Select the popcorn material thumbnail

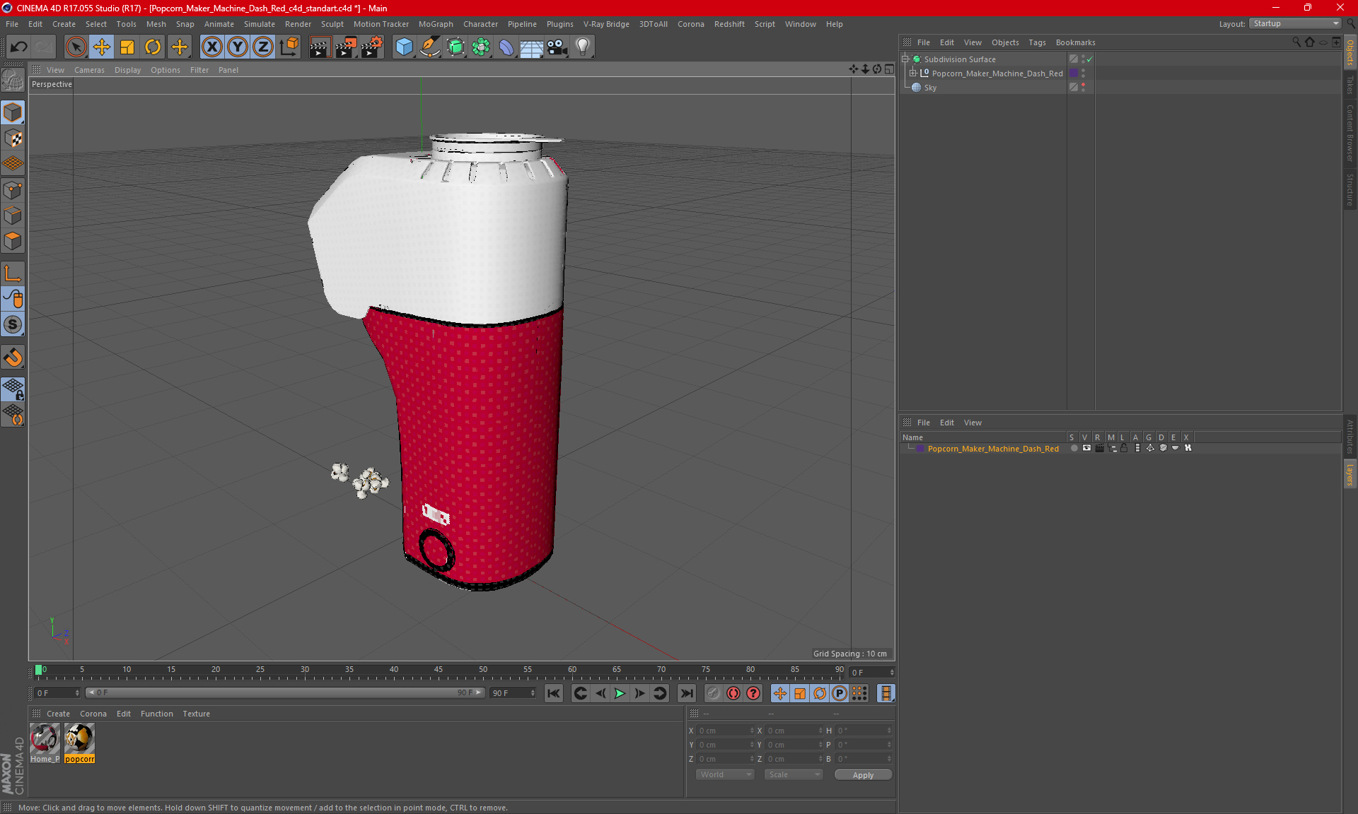click(x=79, y=743)
